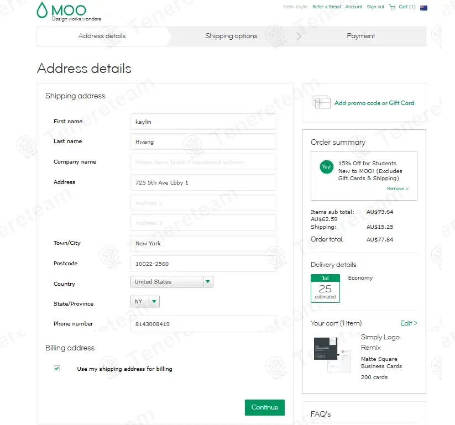455x425 pixels.
Task: Click Edit next to Your cart
Action: coord(409,323)
